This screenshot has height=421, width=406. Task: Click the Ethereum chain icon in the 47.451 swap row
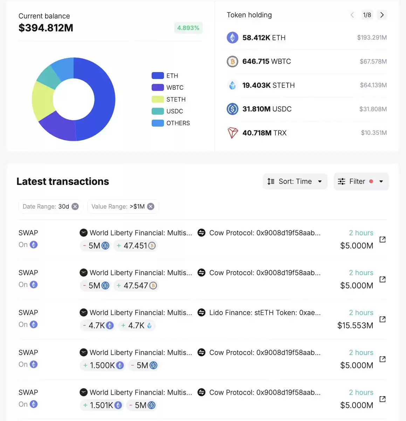click(34, 245)
